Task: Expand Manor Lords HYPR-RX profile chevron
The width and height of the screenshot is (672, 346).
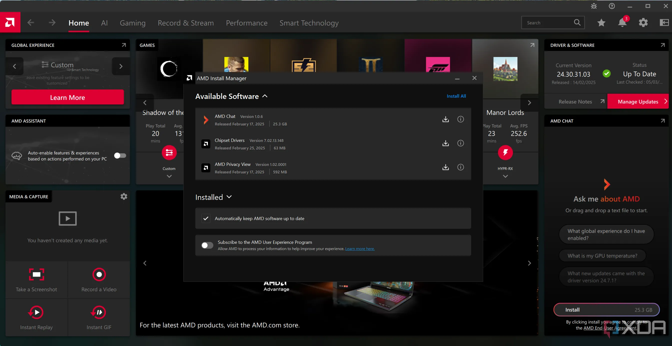Action: click(x=505, y=176)
